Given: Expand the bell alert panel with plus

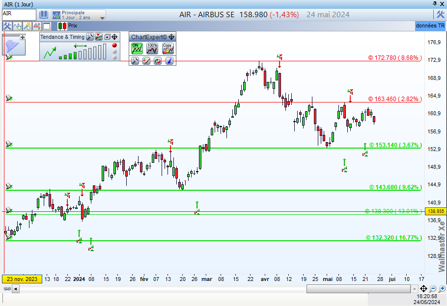Looking at the screenshot, I should [22, 37].
